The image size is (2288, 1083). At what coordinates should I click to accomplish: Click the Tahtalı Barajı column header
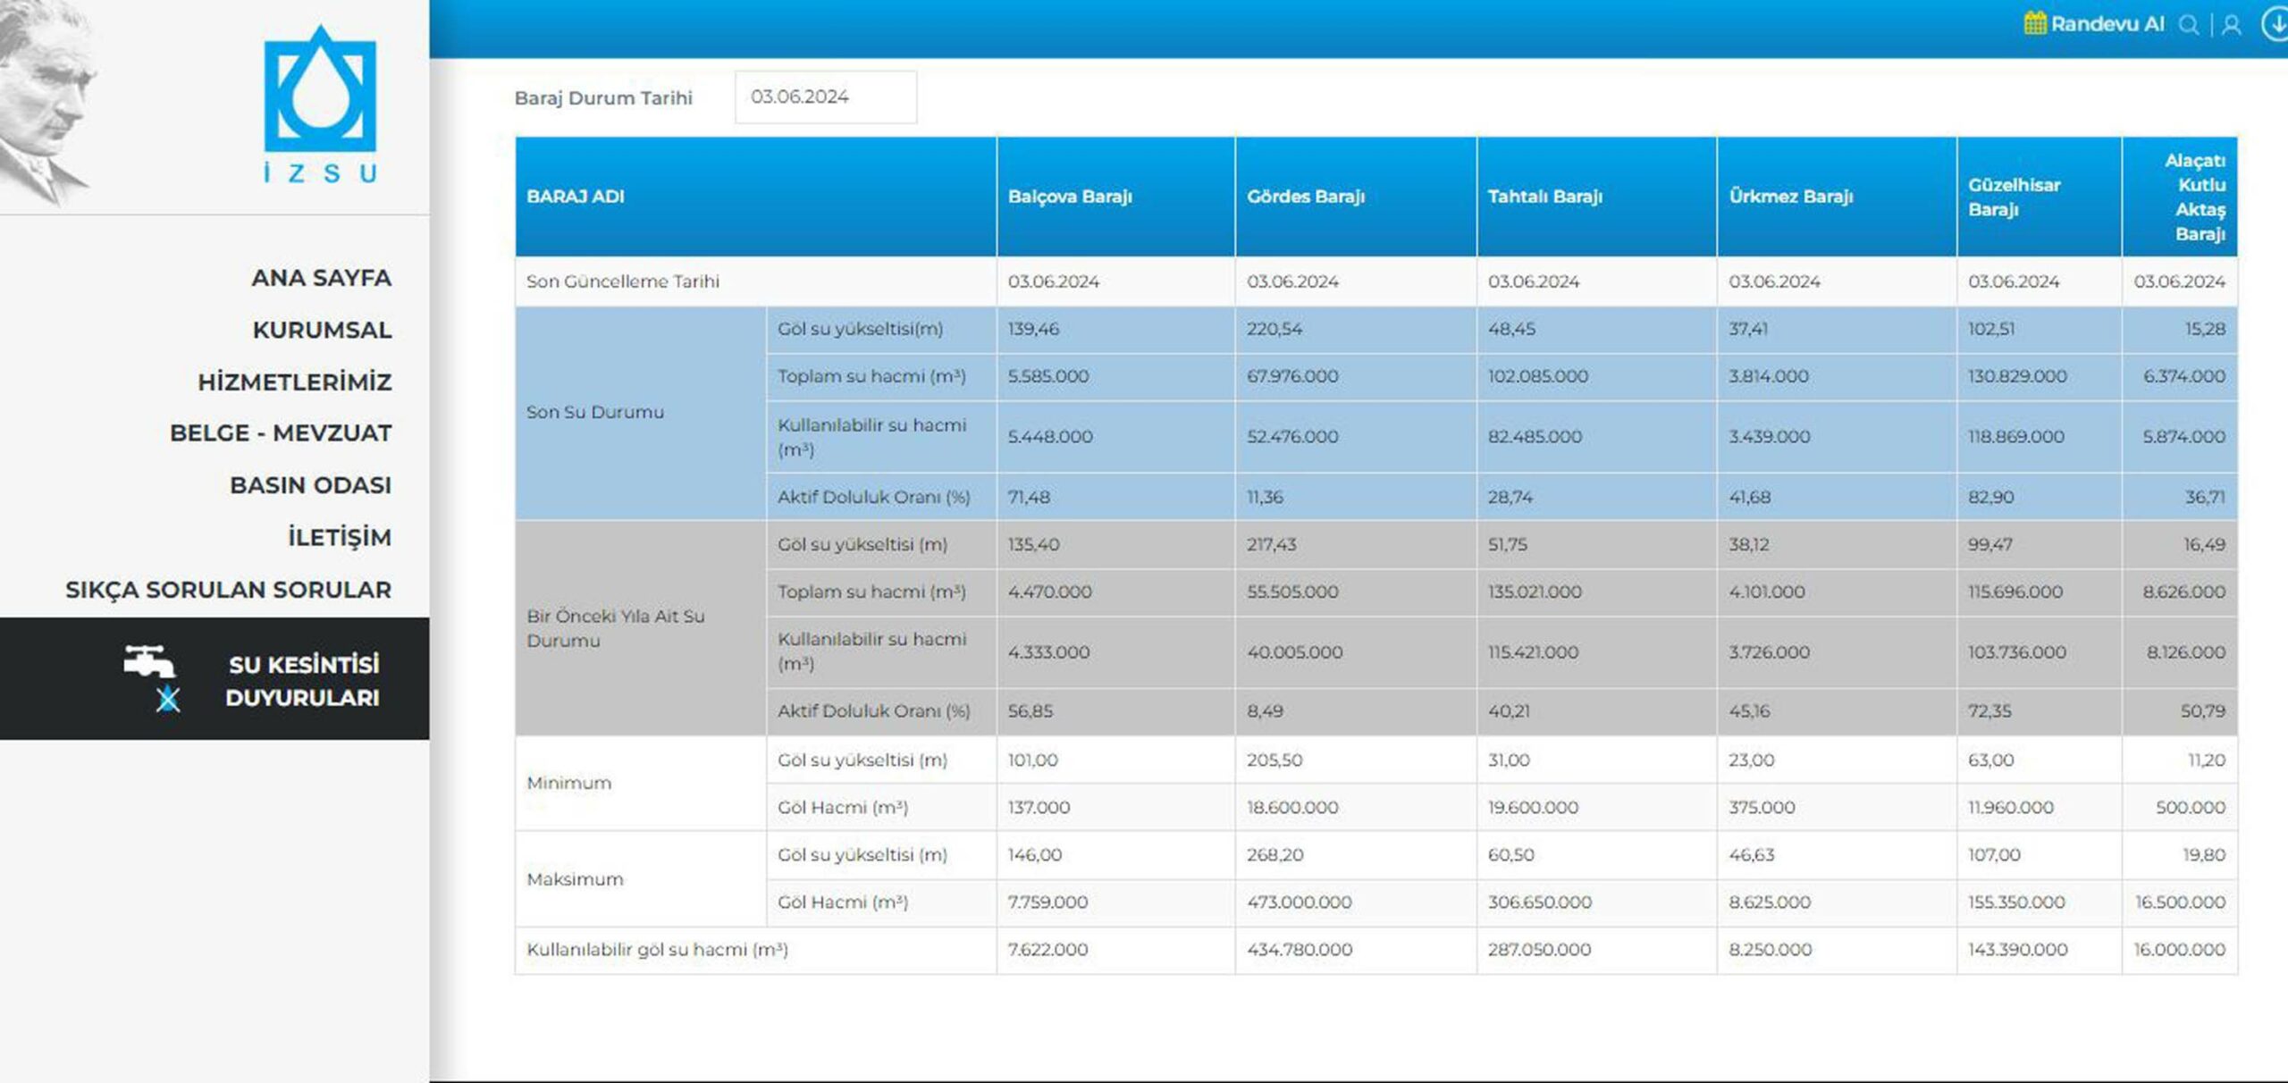[1544, 197]
